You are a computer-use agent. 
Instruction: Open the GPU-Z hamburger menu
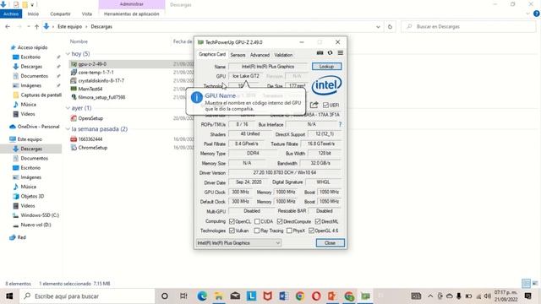[341, 52]
